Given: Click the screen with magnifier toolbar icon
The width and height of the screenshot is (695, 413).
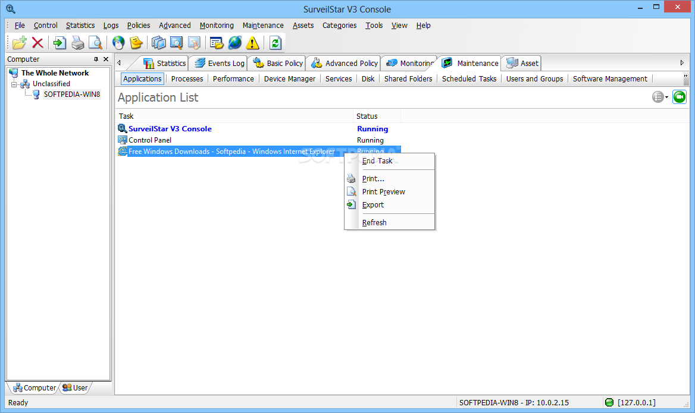Looking at the screenshot, I should (176, 43).
